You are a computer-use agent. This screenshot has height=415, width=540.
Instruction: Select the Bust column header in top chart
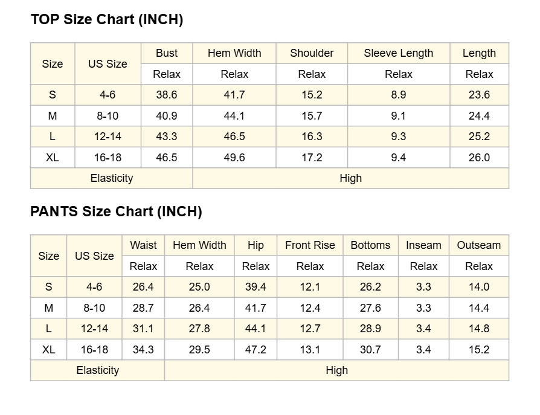(167, 53)
